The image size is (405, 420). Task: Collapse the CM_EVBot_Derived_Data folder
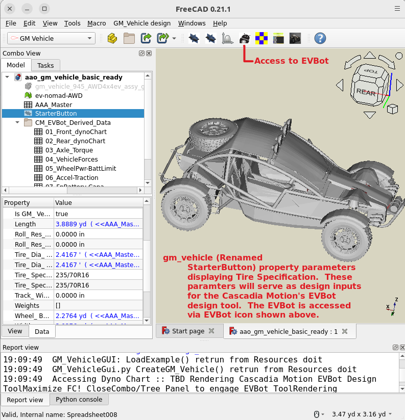pos(17,123)
